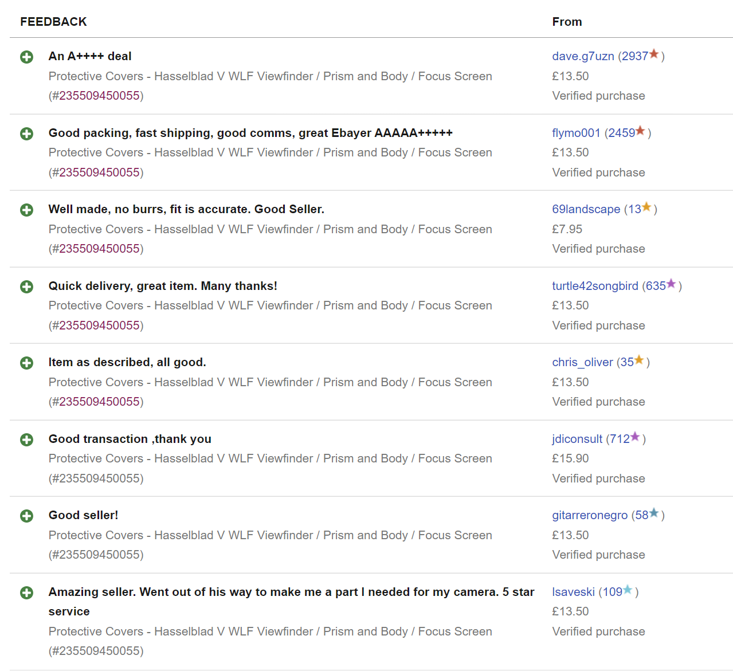Open lsaveski feedback score 109
733x671 pixels.
click(x=612, y=592)
